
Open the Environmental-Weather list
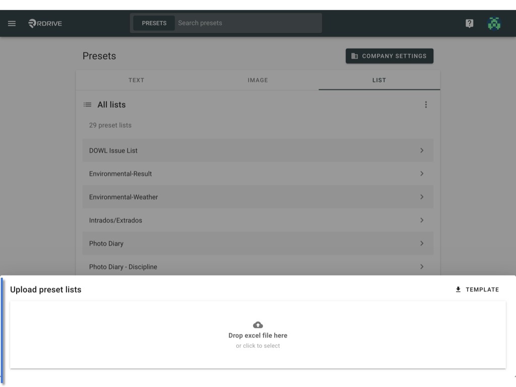coord(257,197)
